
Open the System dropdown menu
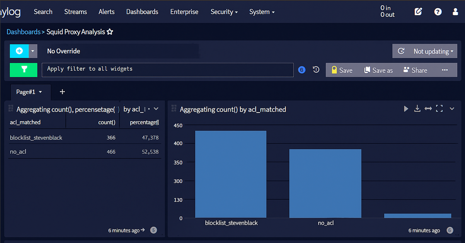(262, 12)
